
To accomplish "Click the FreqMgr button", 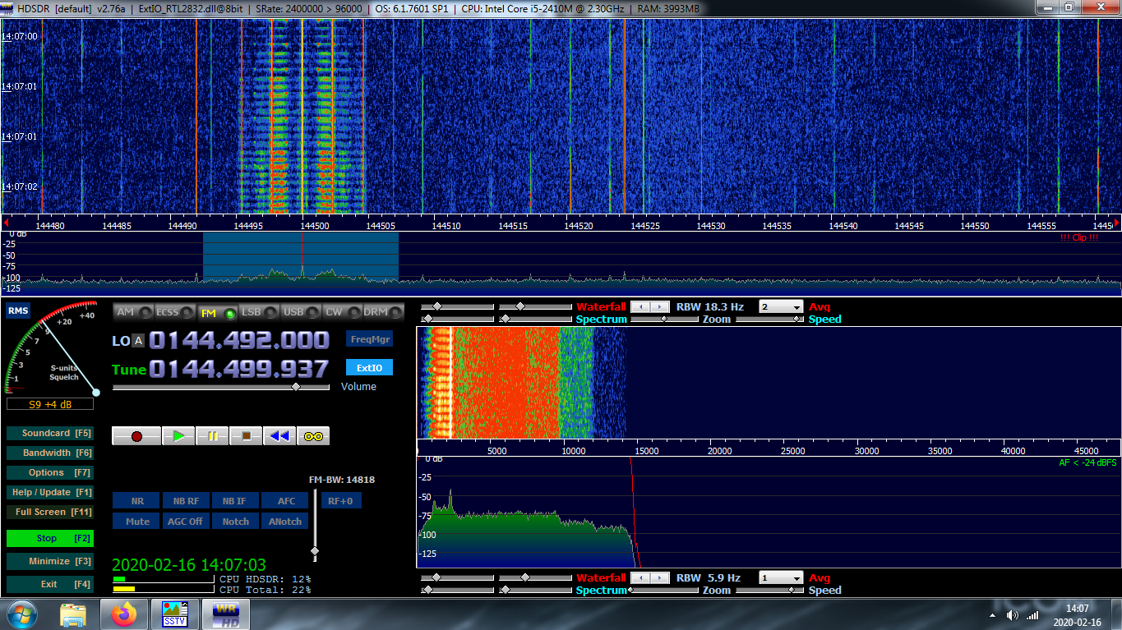I will coord(369,339).
